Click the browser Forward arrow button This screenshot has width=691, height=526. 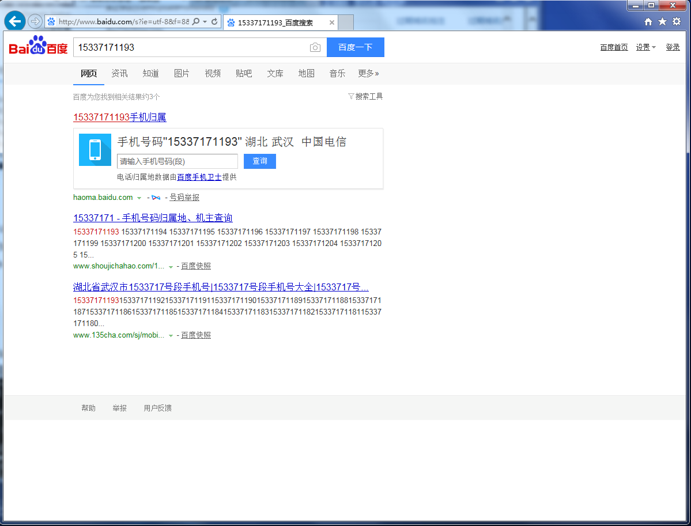35,21
